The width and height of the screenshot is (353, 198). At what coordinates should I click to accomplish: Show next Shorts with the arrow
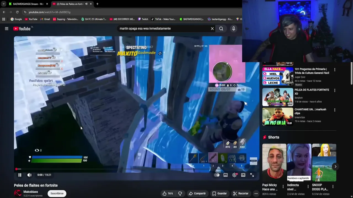[335, 166]
